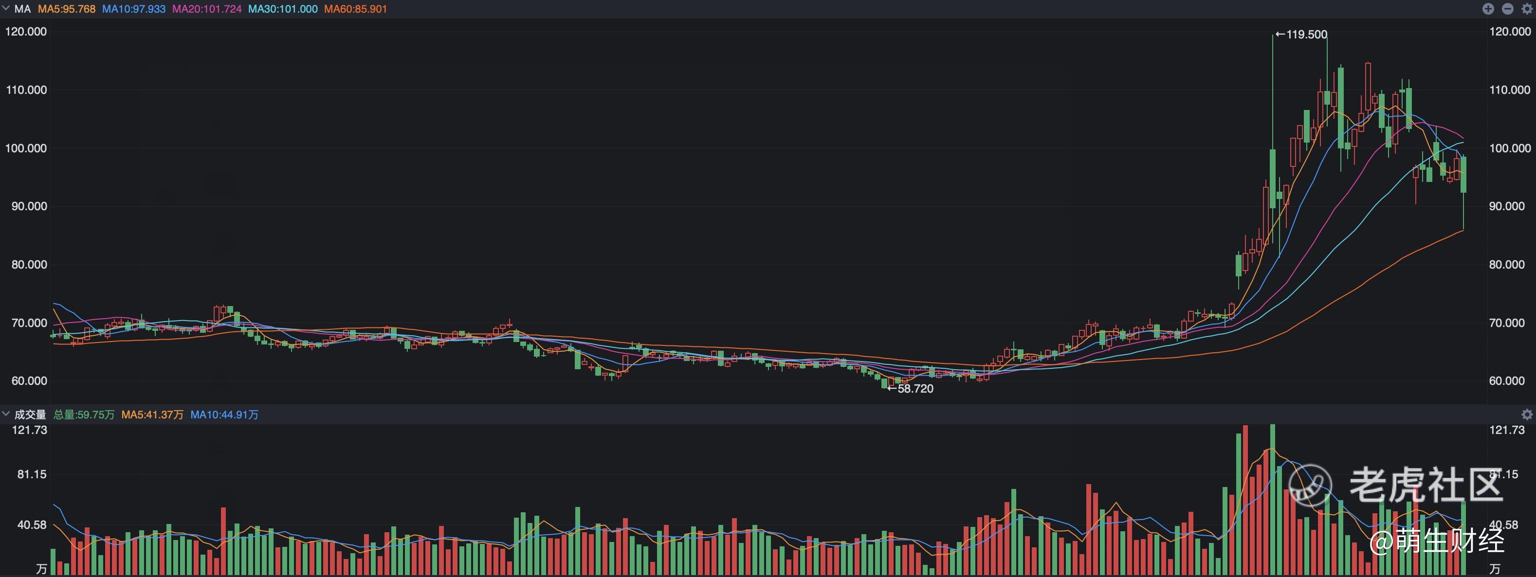Click the MA60:85.901 legend entry
Viewport: 1536px width, 577px height.
tap(355, 9)
